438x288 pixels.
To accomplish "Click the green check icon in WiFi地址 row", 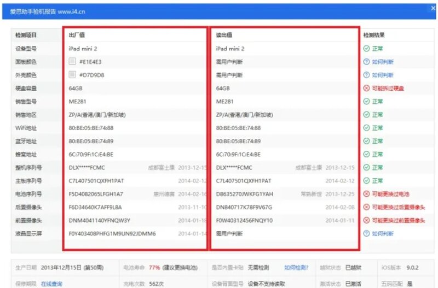I will (366, 128).
